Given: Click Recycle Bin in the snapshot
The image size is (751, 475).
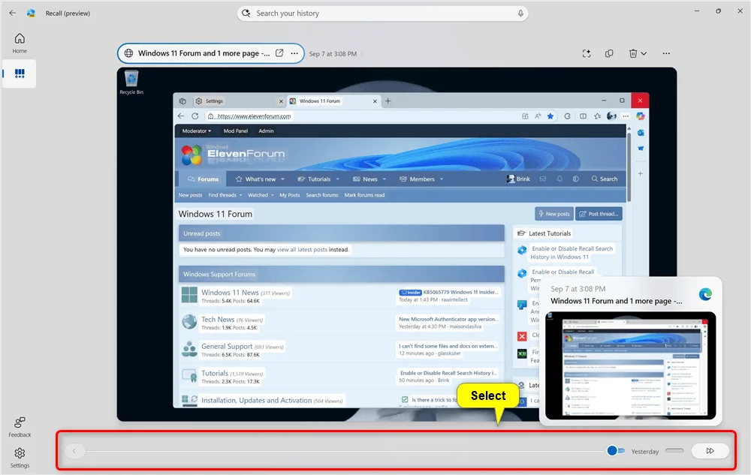Looking at the screenshot, I should coord(131,83).
